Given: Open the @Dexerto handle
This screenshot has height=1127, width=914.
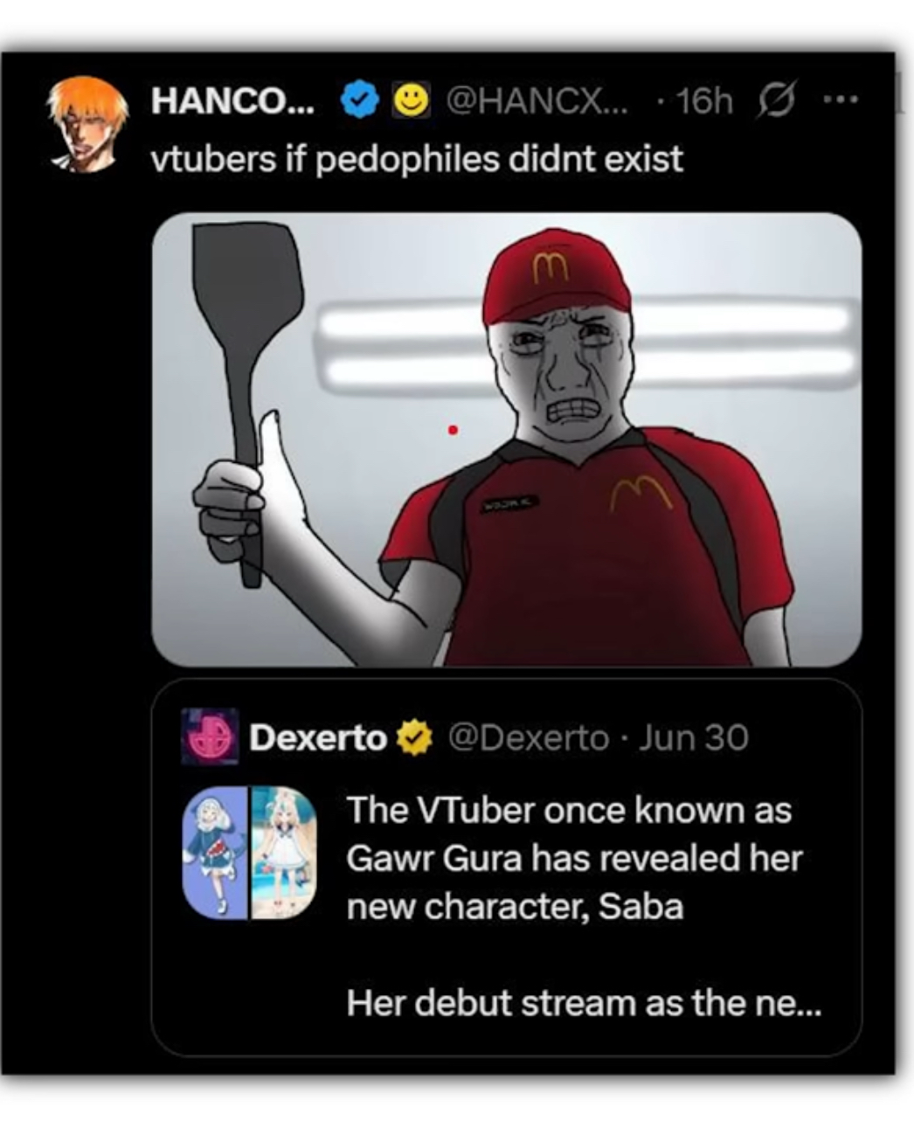Looking at the screenshot, I should [x=529, y=738].
